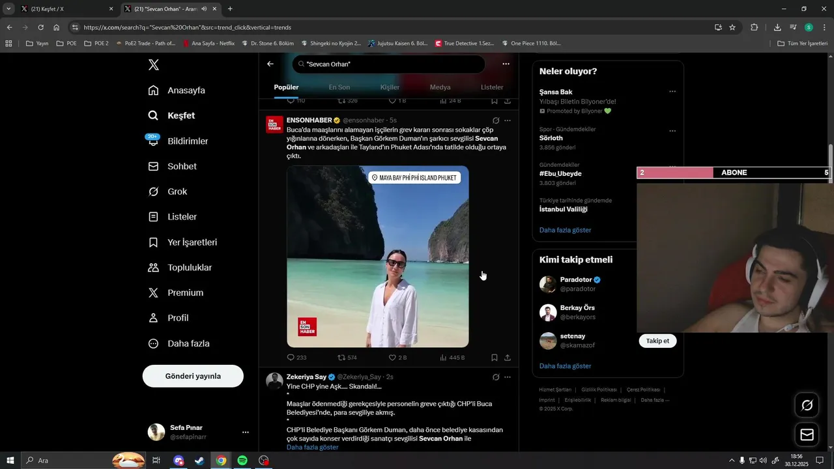Open floating Grok button
This screenshot has height=469, width=834.
(807, 405)
